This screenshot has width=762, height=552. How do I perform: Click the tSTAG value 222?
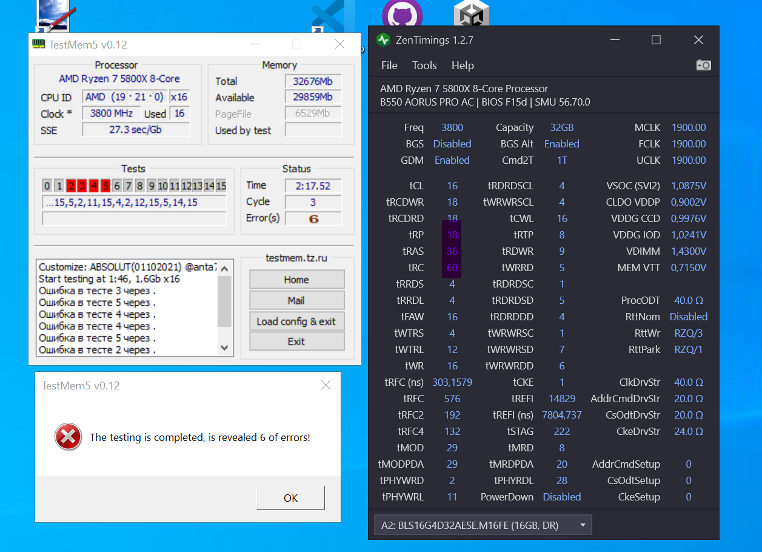coord(562,431)
